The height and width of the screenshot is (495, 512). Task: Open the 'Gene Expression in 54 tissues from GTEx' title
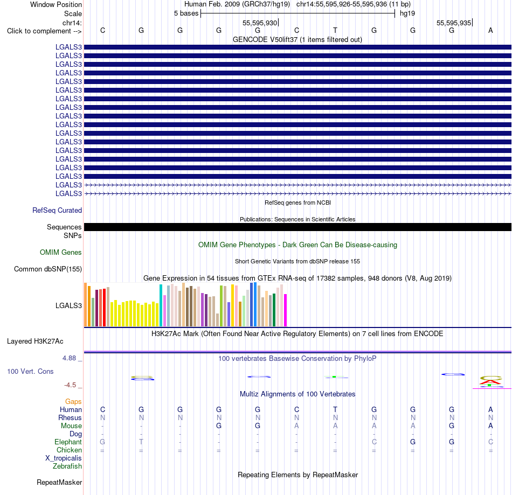[297, 278]
